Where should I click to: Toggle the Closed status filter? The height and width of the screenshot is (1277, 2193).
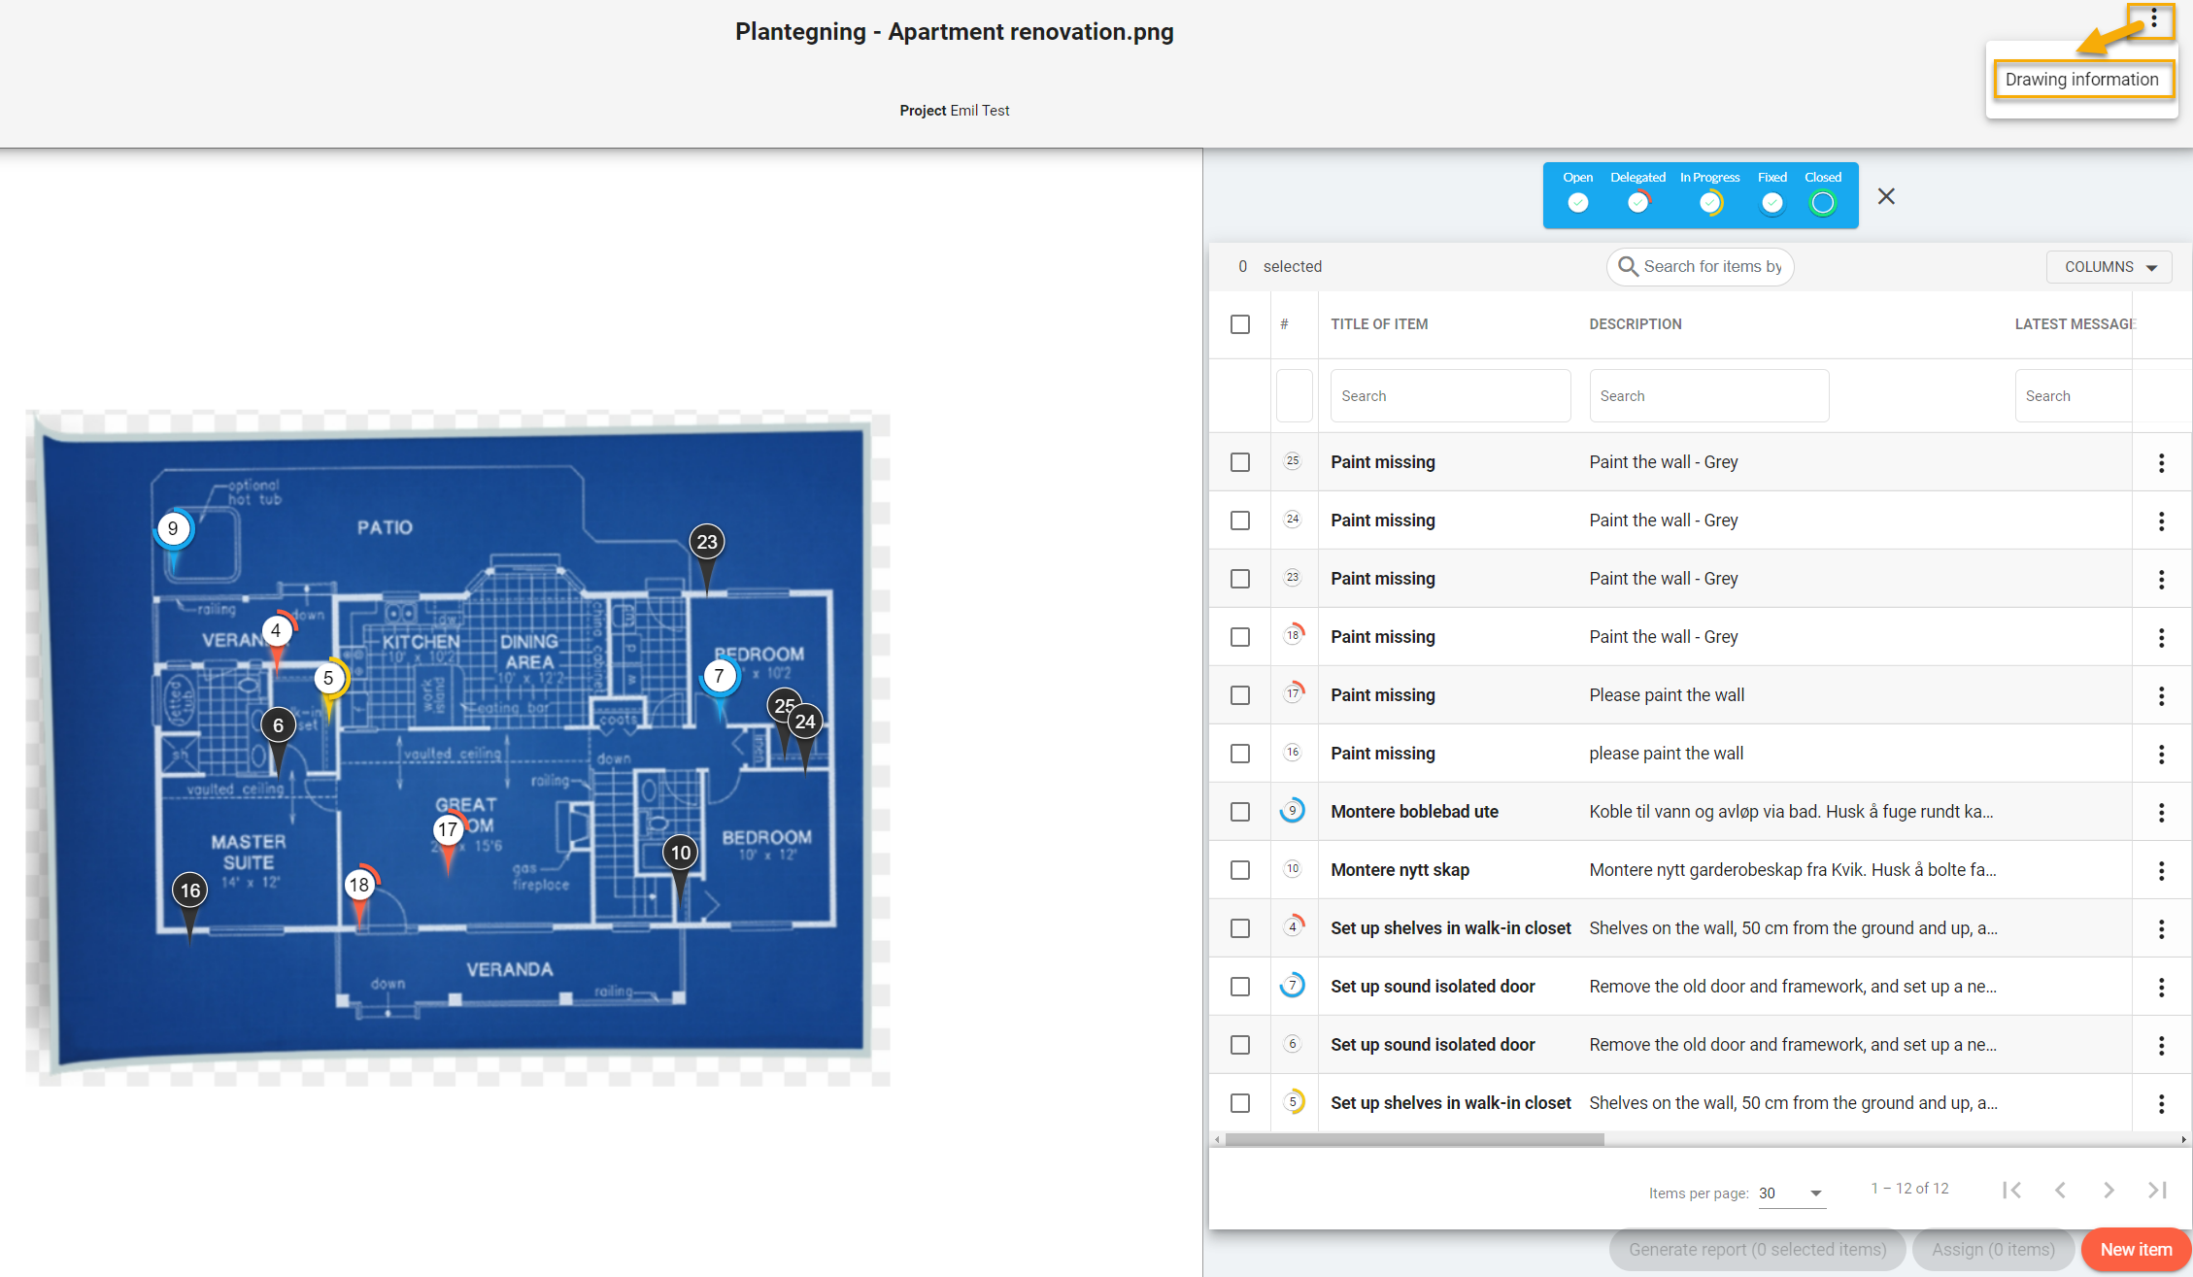[x=1822, y=203]
